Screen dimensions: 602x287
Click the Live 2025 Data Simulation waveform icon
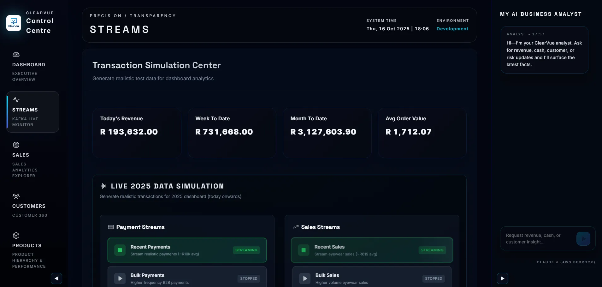click(103, 186)
